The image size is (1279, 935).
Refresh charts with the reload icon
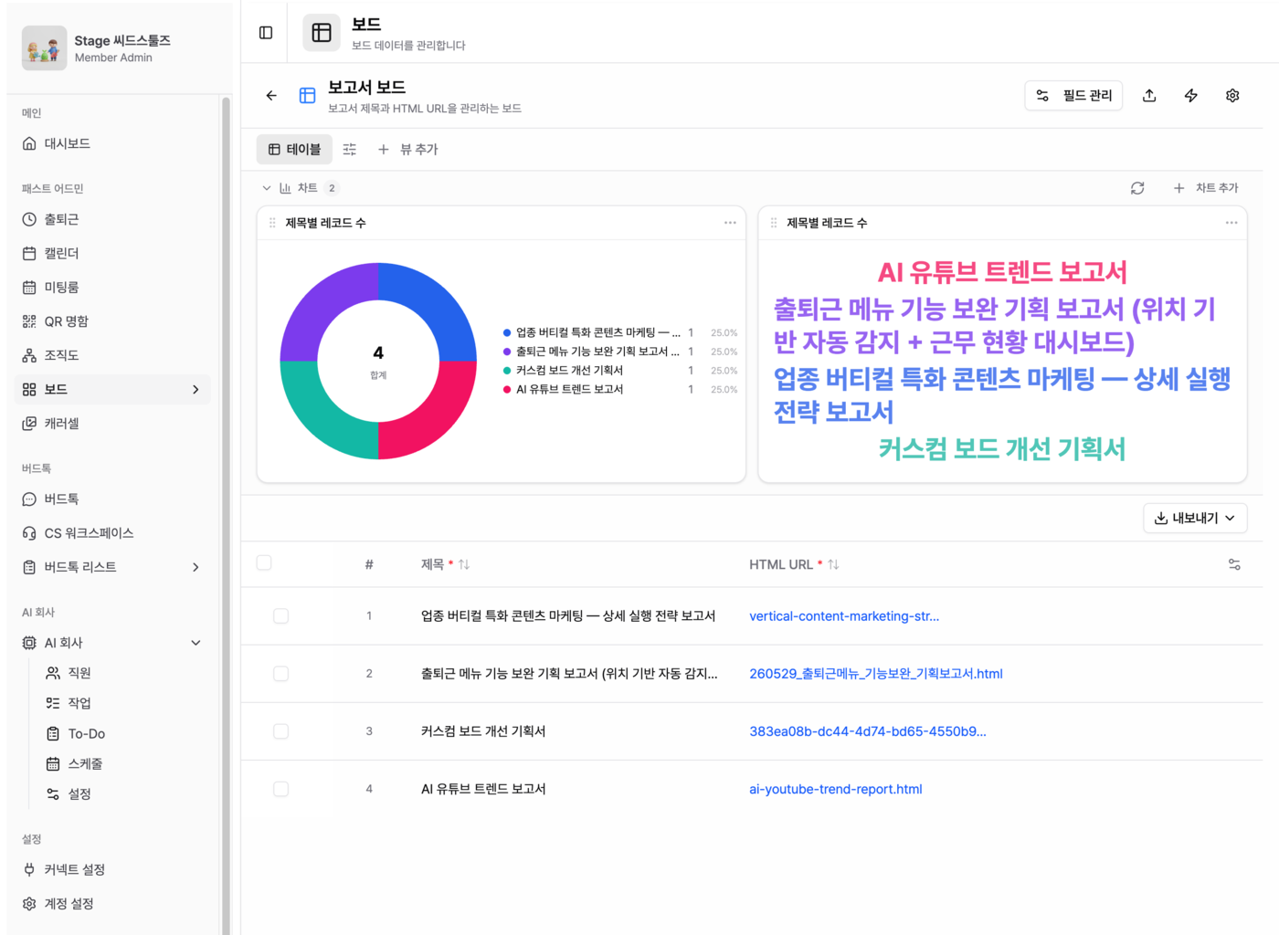(x=1137, y=188)
